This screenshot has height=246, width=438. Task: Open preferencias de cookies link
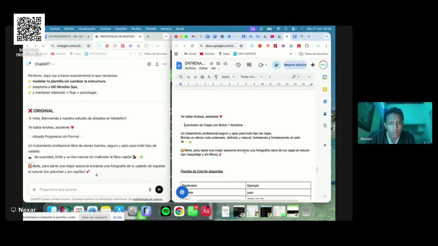pyautogui.click(x=148, y=199)
